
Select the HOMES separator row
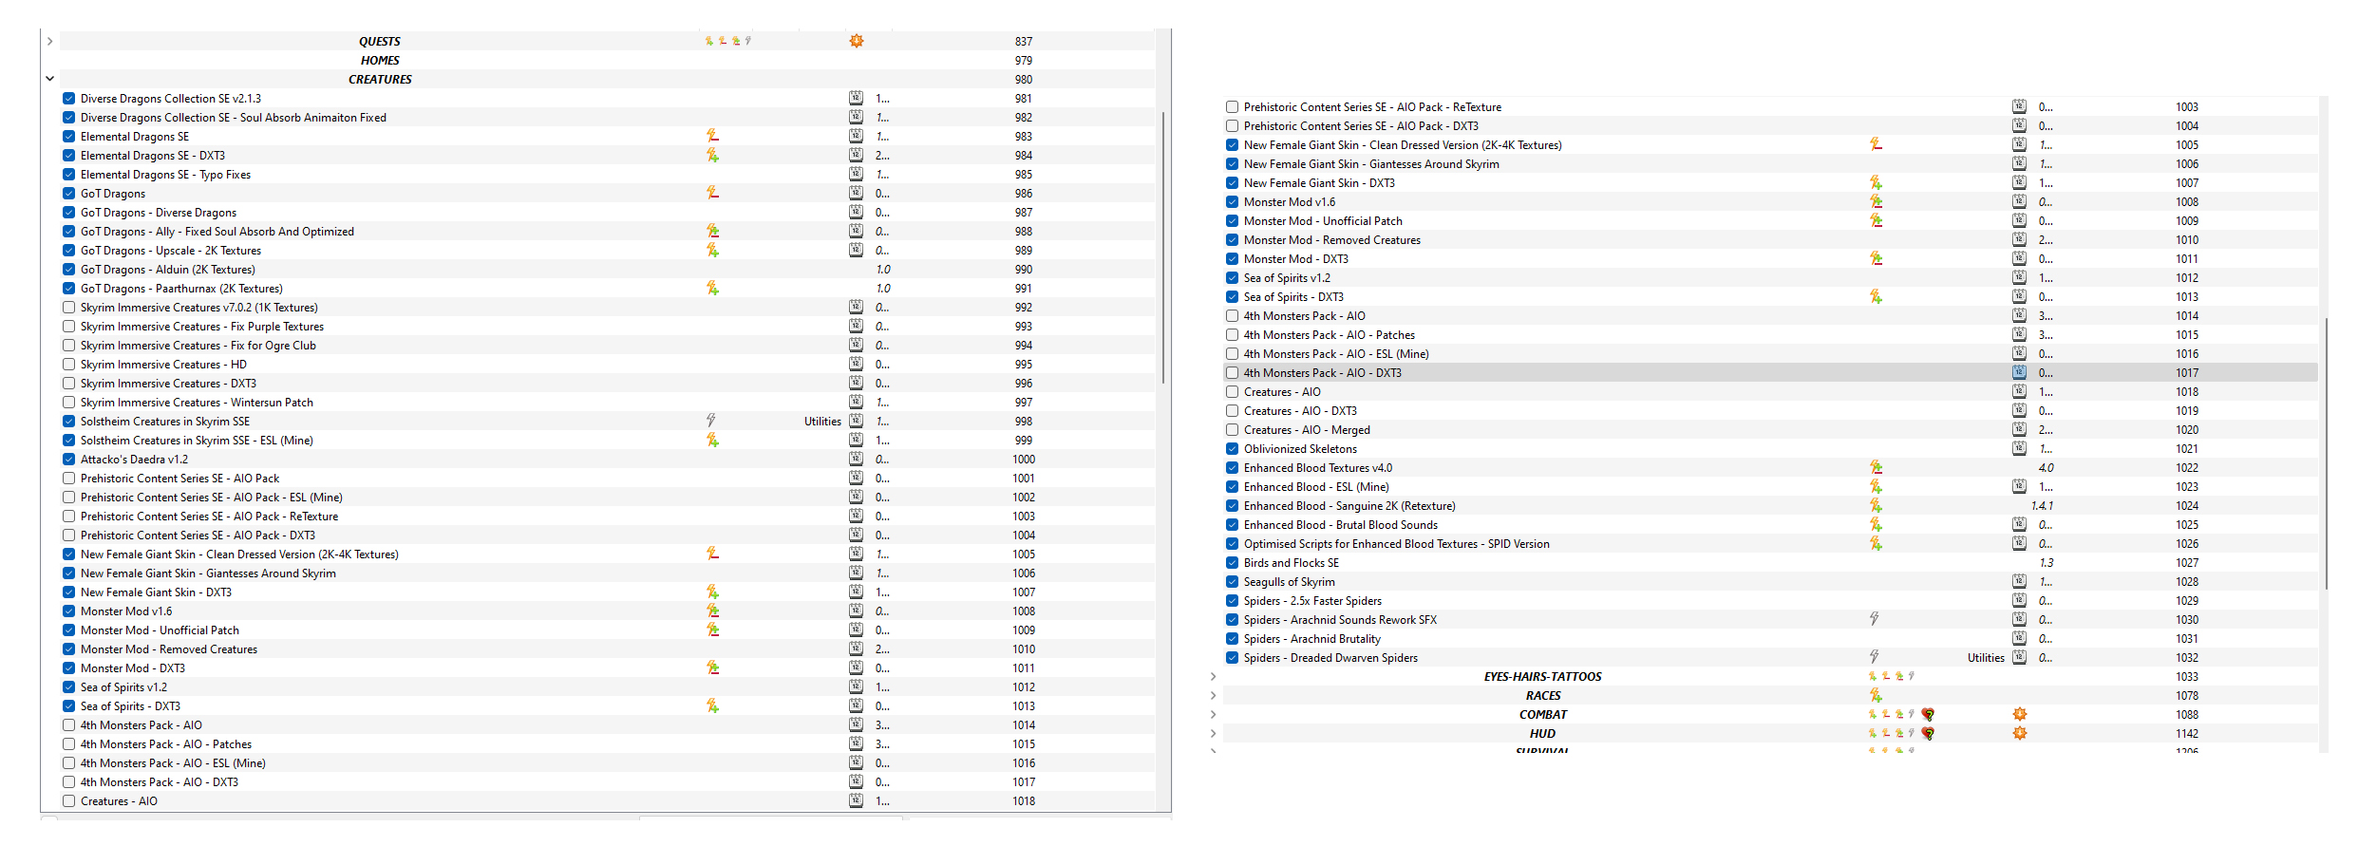608,60
